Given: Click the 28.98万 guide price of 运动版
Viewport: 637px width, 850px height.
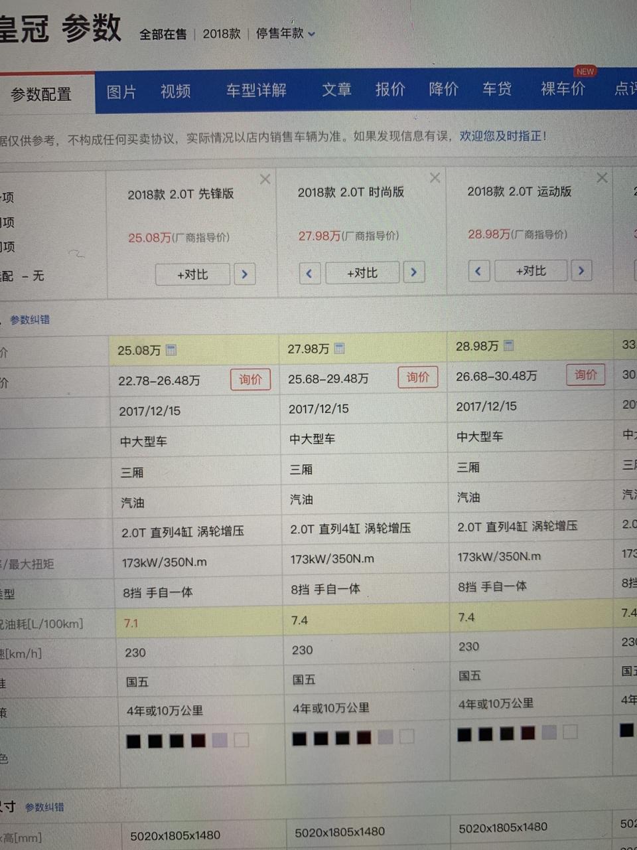Looking at the screenshot, I should [489, 234].
